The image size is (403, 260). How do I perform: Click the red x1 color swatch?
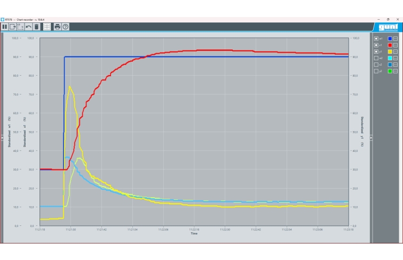click(x=390, y=45)
